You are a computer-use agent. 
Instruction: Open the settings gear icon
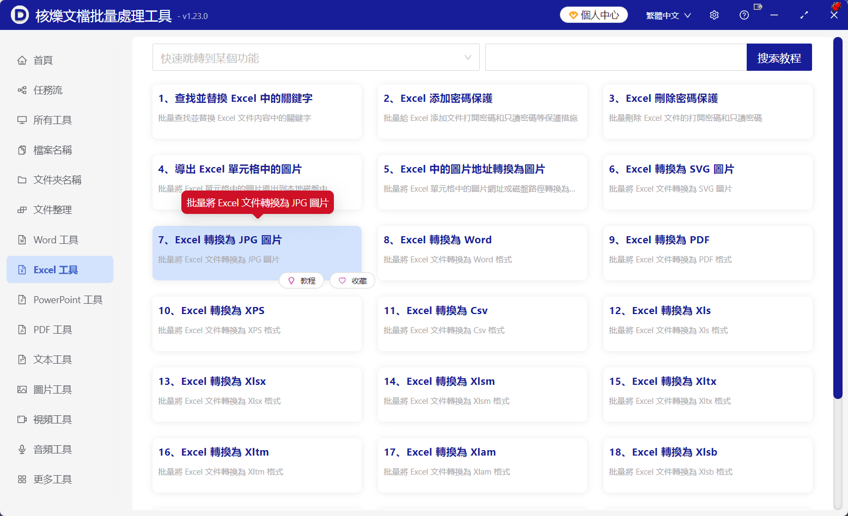coord(714,15)
